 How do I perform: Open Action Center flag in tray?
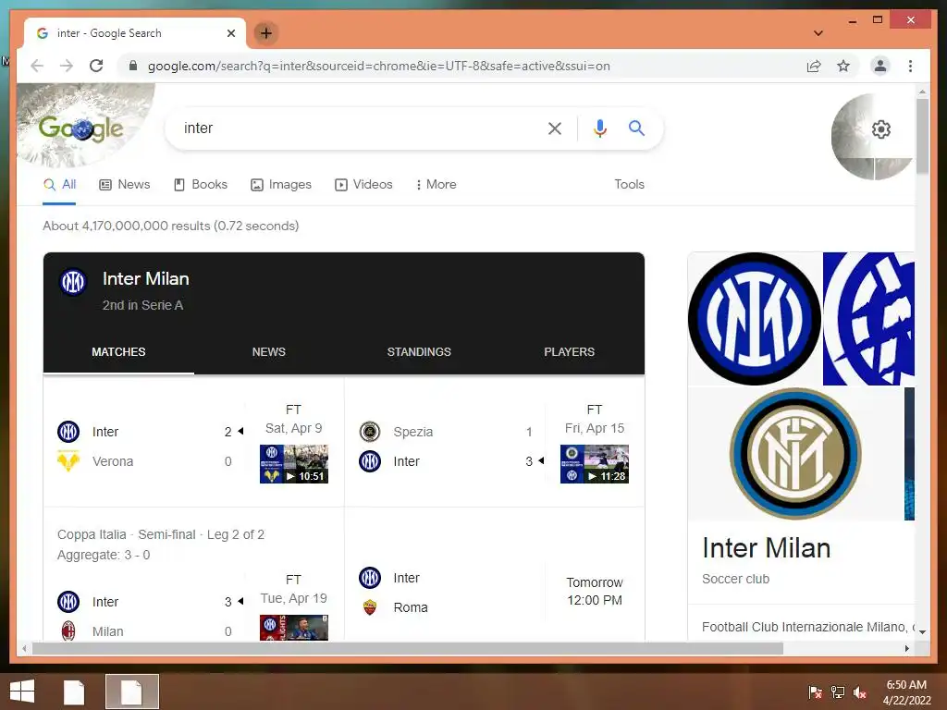(815, 692)
